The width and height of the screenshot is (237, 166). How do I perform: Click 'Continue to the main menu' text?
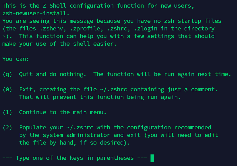click(63, 112)
